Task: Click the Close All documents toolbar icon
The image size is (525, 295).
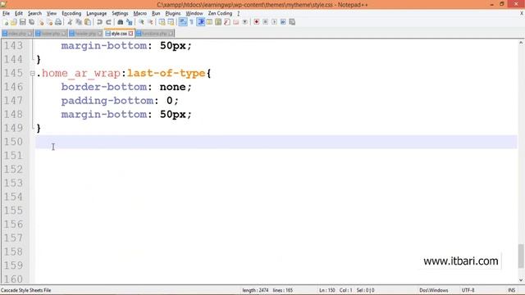Action: click(49, 22)
